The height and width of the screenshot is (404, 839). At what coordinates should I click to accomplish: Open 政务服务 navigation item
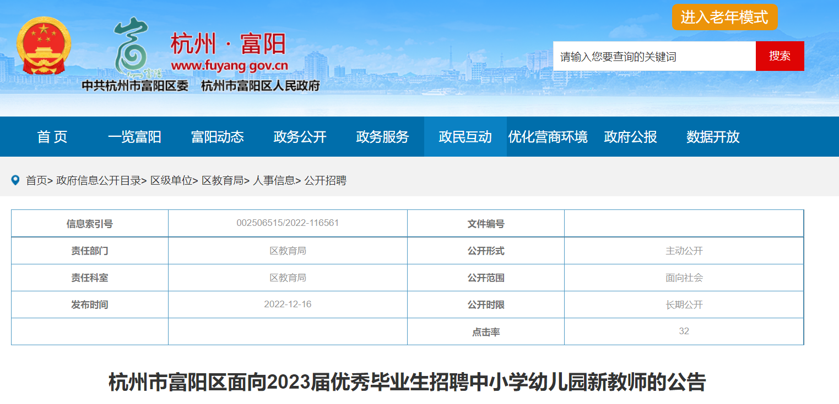[383, 137]
